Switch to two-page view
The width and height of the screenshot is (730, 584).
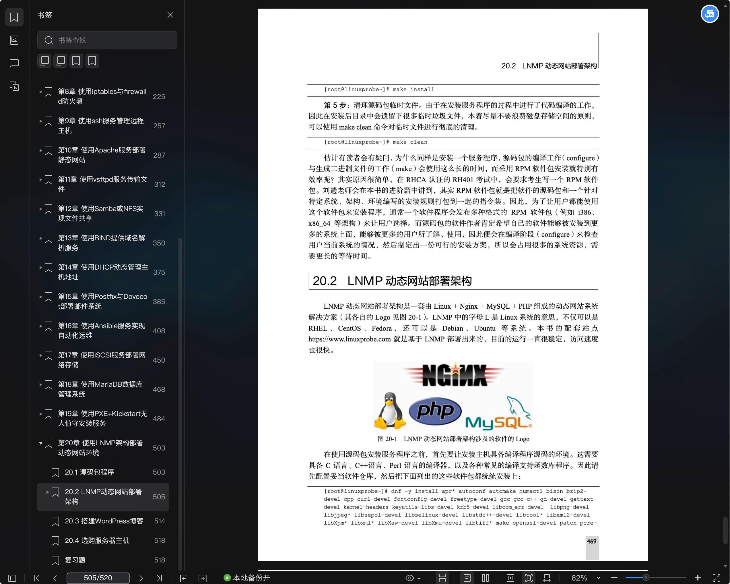coord(485,578)
